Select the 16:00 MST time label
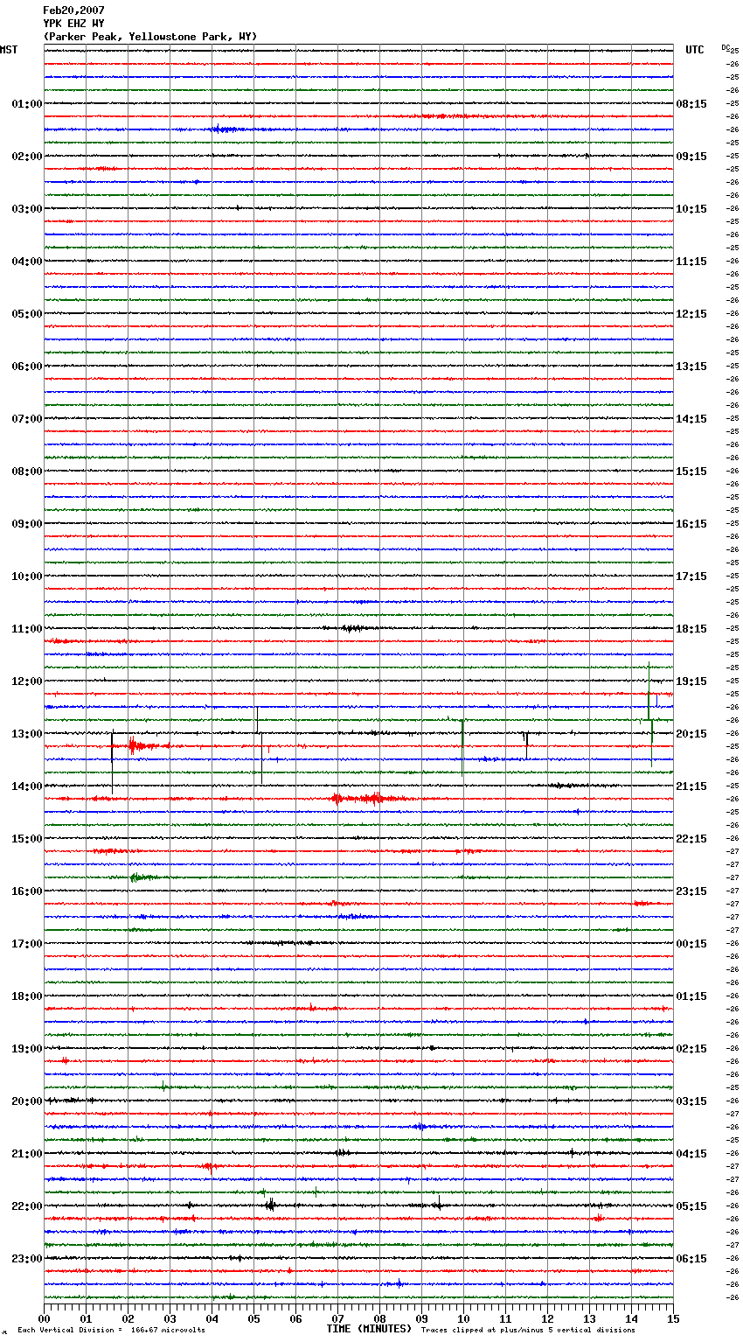The image size is (743, 1342). [x=27, y=891]
